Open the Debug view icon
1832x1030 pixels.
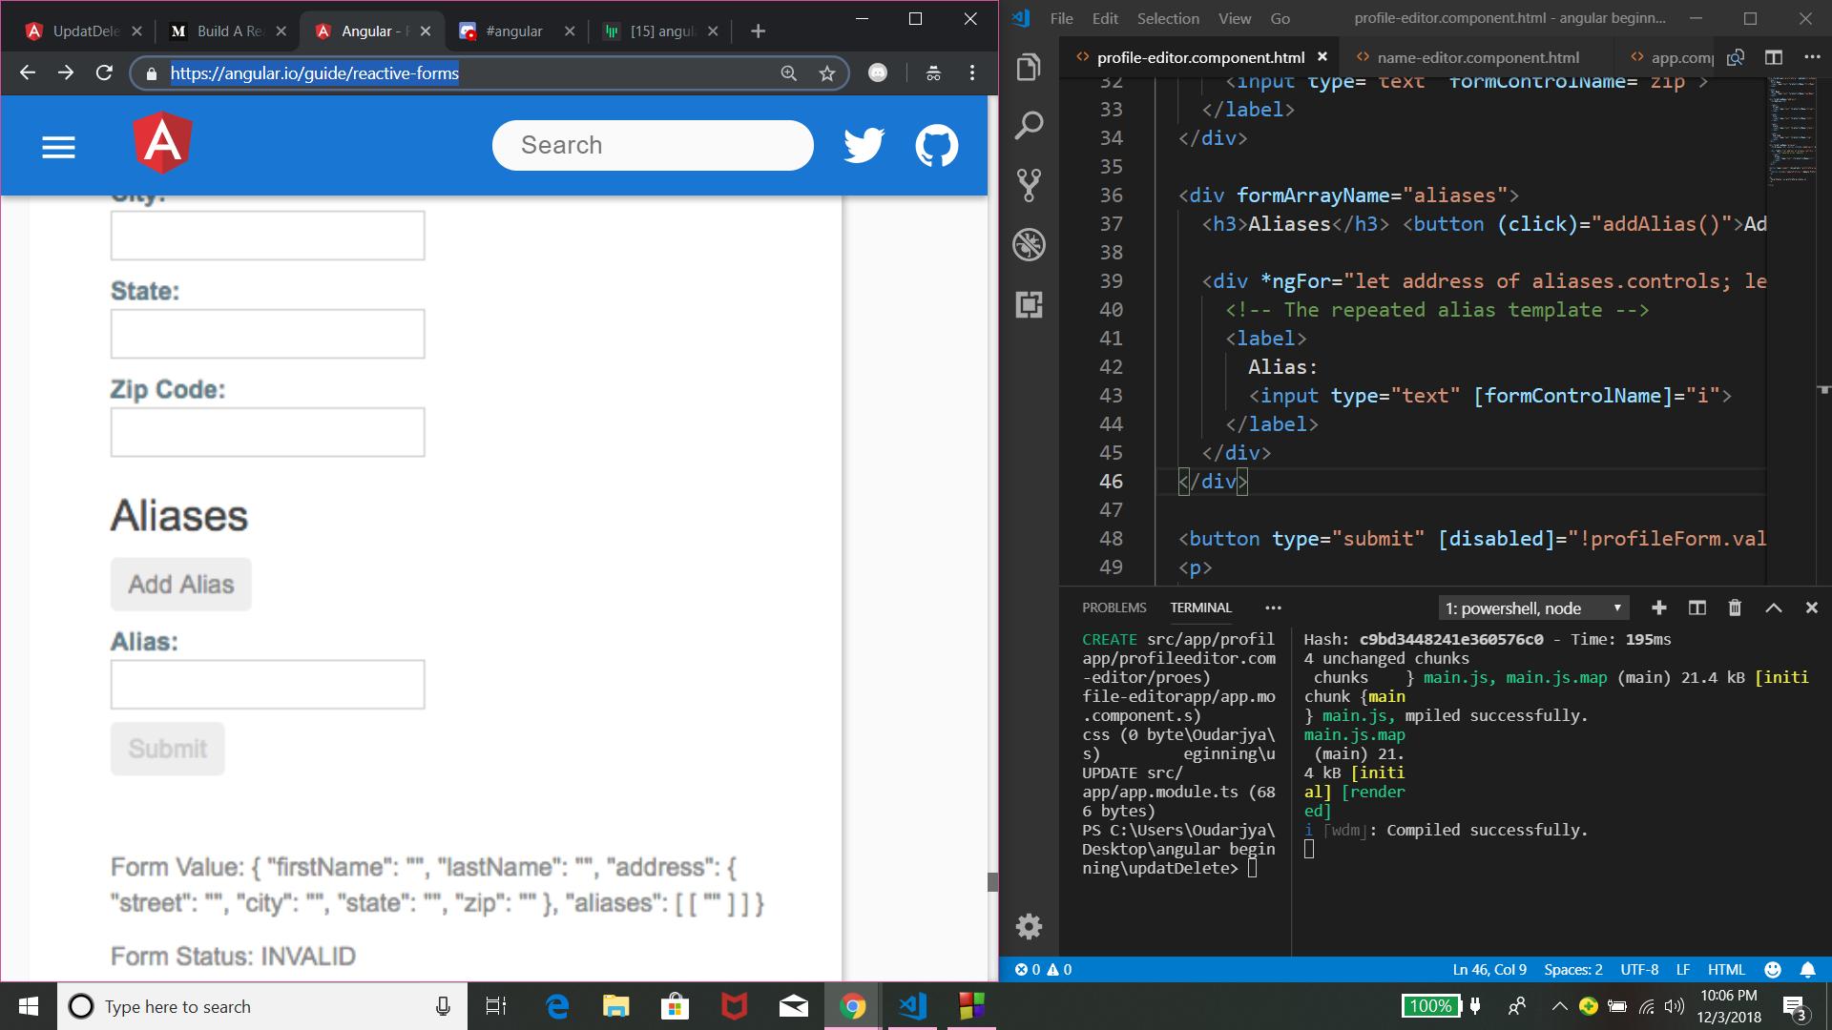pyautogui.click(x=1029, y=245)
